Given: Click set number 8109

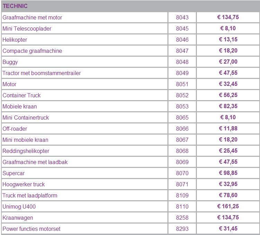Looking at the screenshot, I should (x=182, y=196).
